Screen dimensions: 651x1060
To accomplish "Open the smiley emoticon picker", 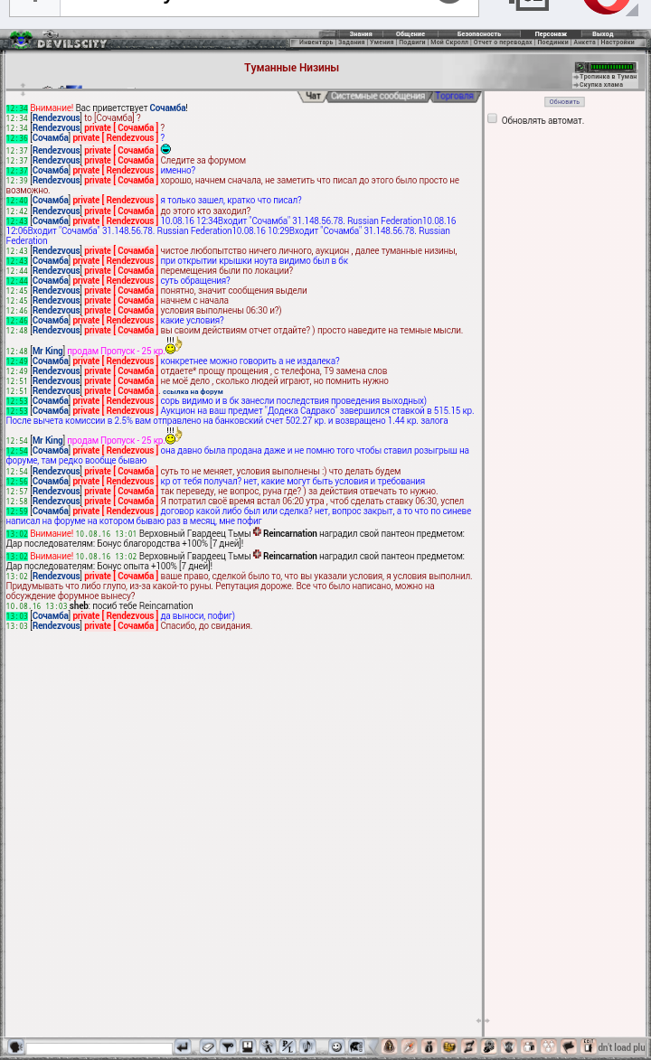I will tap(336, 1046).
